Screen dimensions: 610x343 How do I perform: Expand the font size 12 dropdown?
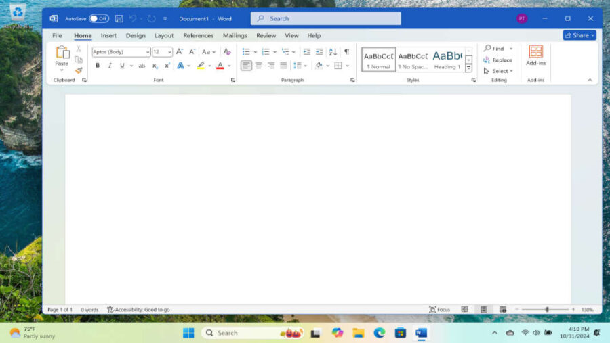coord(169,52)
